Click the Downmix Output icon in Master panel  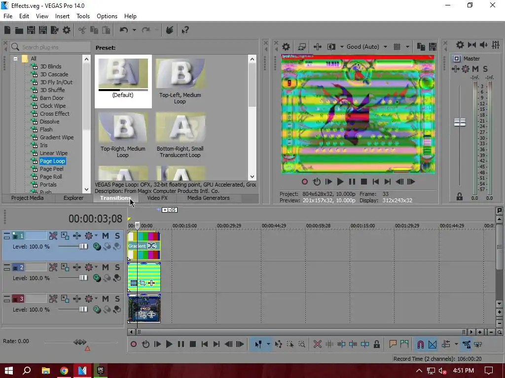(x=472, y=45)
